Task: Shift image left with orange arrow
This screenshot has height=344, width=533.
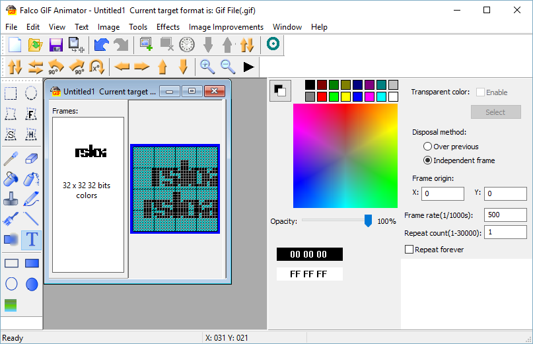Action: [122, 66]
